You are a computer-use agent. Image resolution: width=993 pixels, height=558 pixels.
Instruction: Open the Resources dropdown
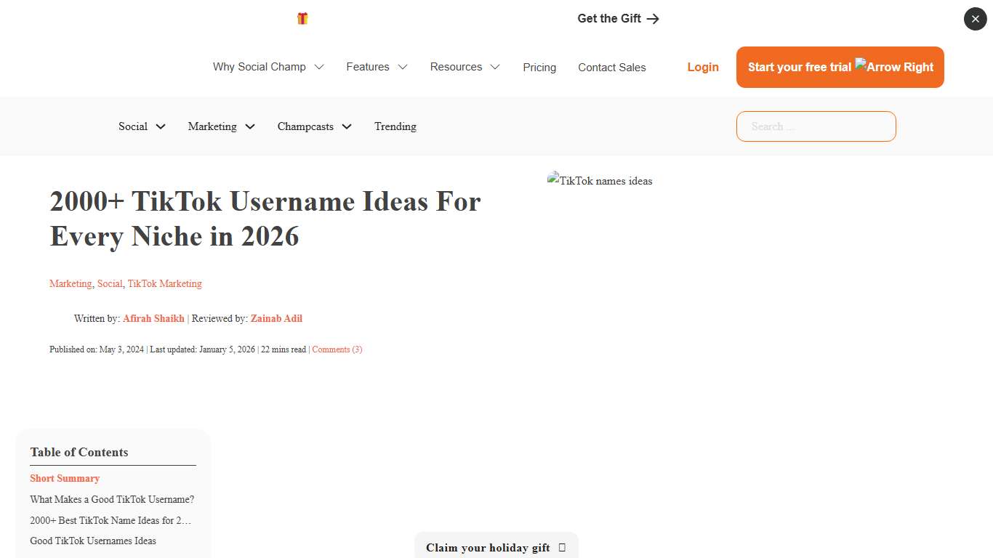coord(465,67)
